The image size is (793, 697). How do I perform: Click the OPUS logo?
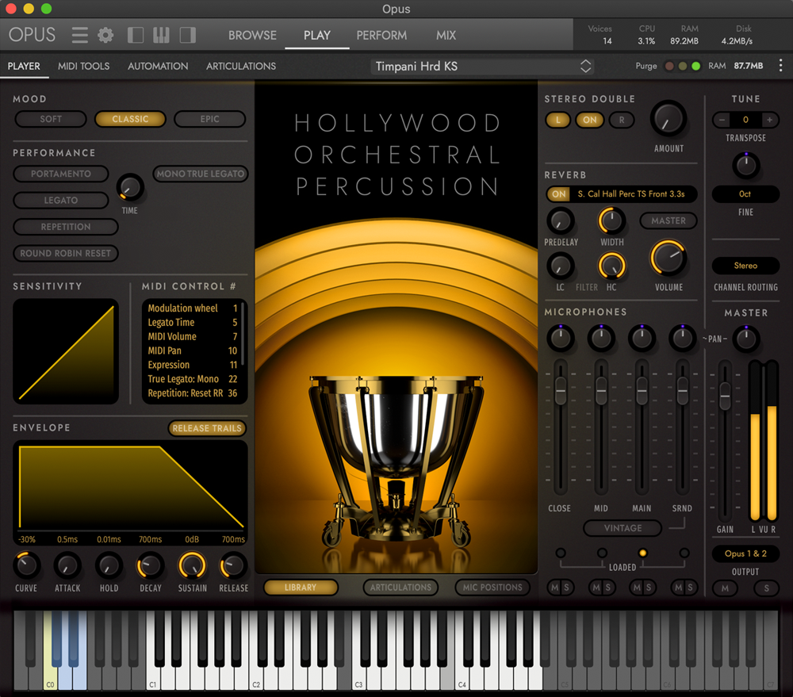point(32,34)
